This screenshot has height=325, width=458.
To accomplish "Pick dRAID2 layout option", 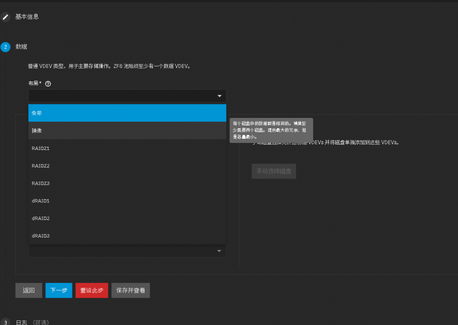I will 127,218.
